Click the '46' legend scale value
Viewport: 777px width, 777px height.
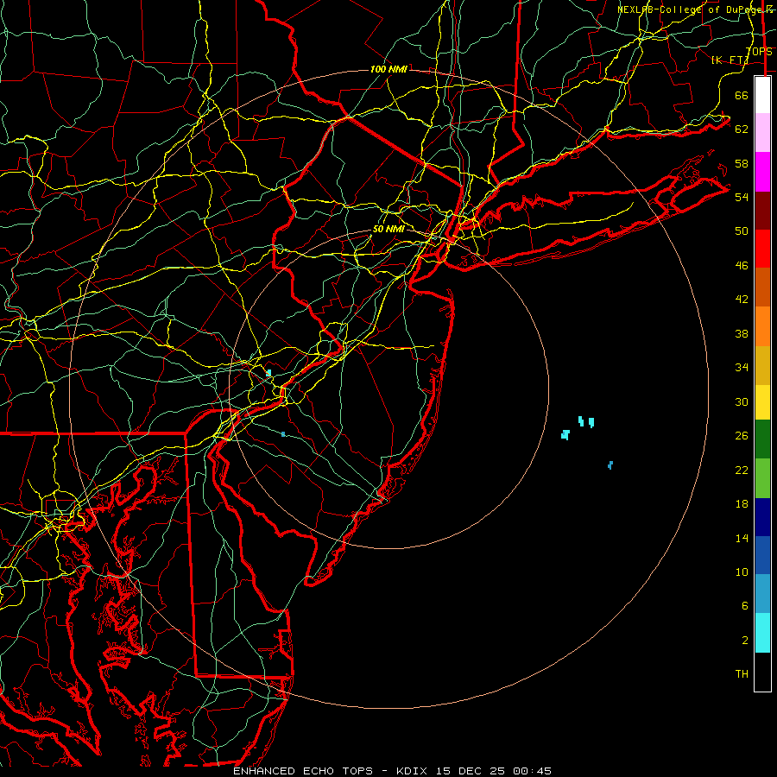tap(742, 266)
